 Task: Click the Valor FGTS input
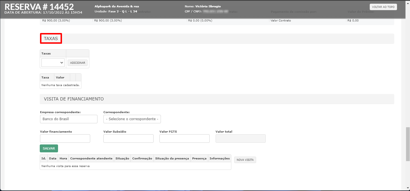tap(185, 139)
